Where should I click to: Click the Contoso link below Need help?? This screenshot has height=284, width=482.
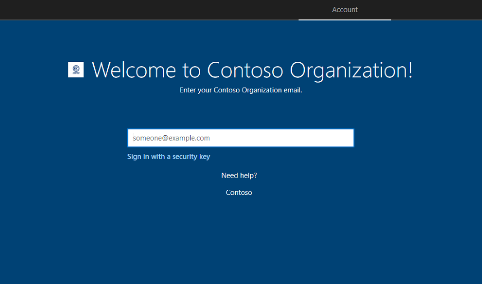click(x=239, y=192)
